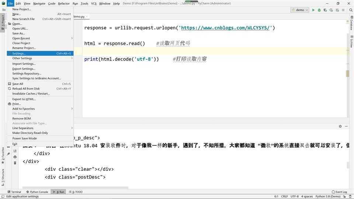Click the line position 6:1 indicator
Image resolution: width=354 pixels, height=199 pixels.
pos(276,196)
